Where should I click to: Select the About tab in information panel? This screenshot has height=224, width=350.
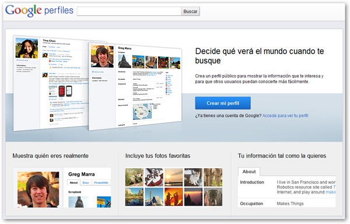249,172
